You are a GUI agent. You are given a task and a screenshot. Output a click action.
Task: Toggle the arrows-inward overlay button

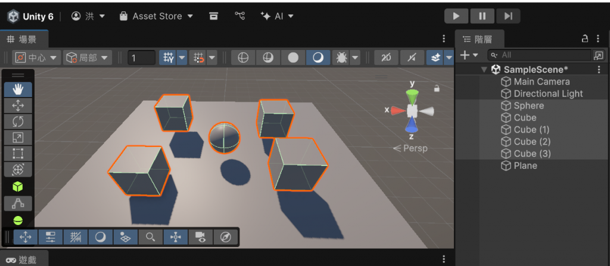click(176, 237)
